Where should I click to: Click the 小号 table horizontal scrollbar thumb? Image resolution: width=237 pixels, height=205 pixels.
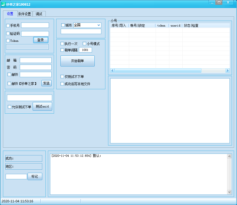click(158, 70)
